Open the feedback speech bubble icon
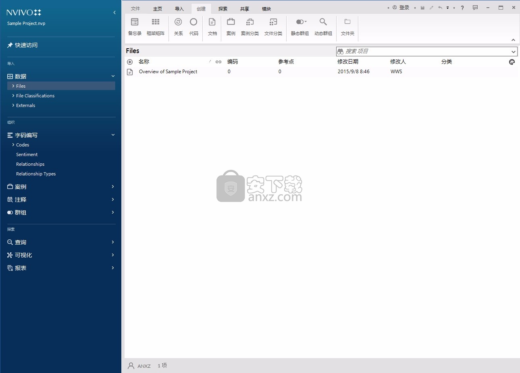 pyautogui.click(x=475, y=8)
